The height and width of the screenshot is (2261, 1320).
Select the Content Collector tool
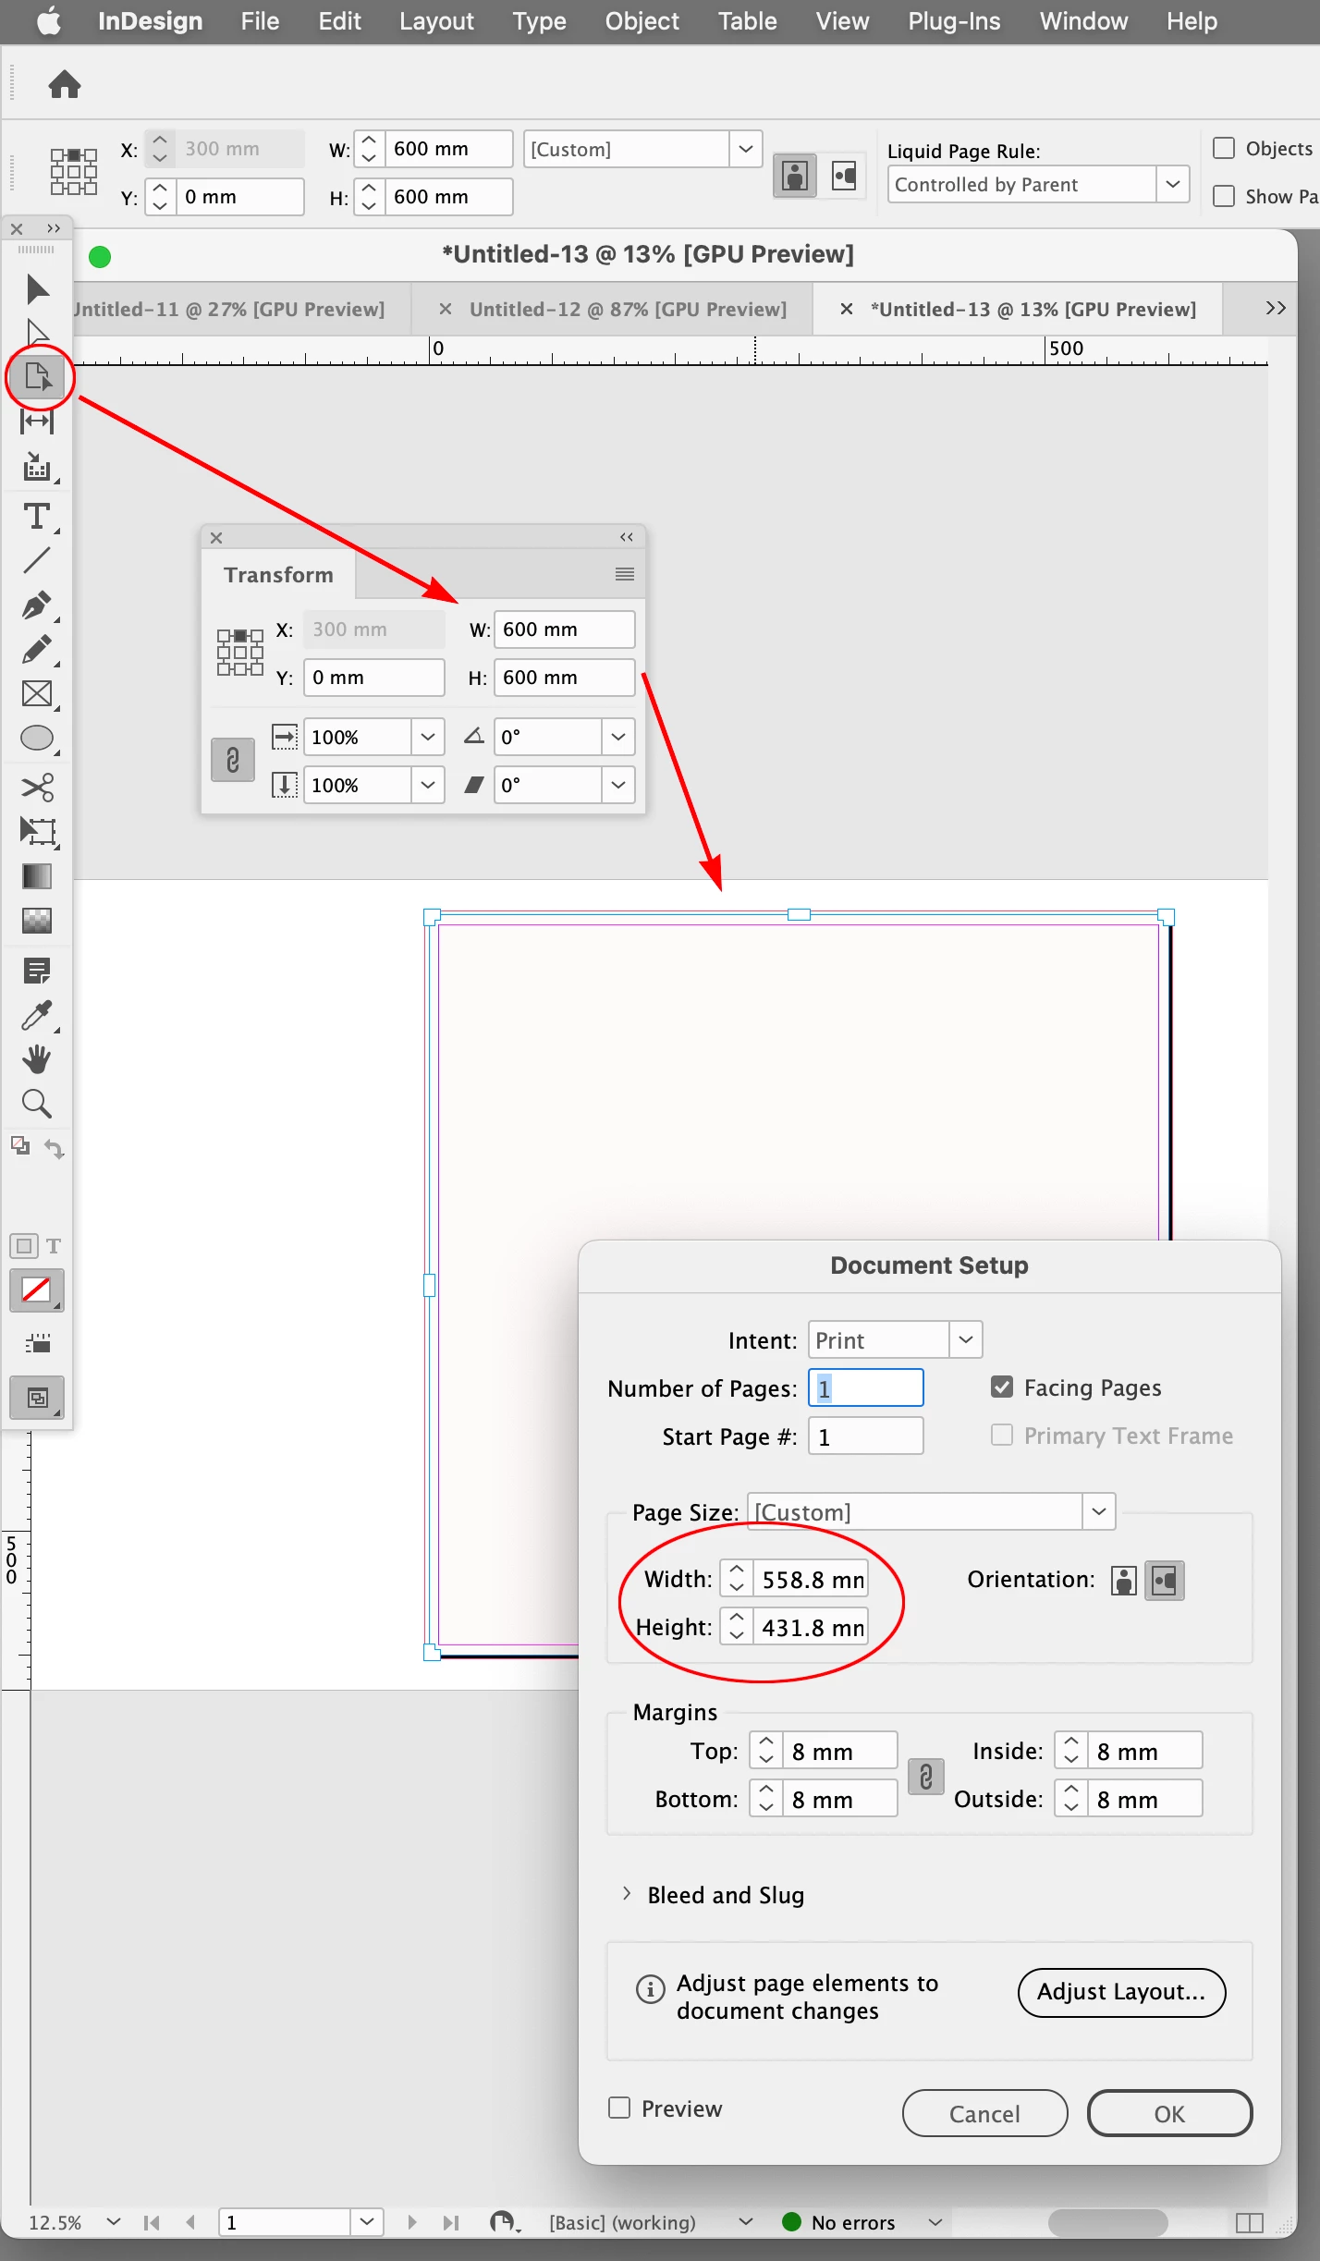click(37, 467)
